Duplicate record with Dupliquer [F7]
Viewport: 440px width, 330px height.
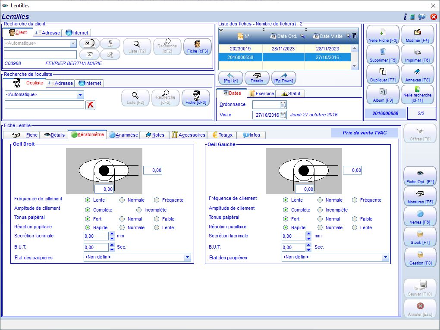pyautogui.click(x=383, y=75)
